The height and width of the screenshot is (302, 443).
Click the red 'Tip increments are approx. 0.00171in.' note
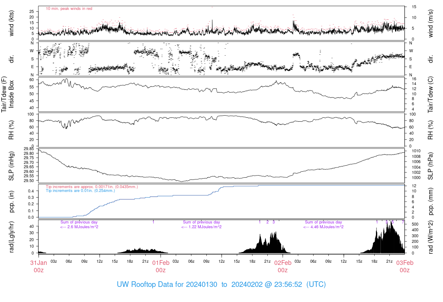click(92, 187)
